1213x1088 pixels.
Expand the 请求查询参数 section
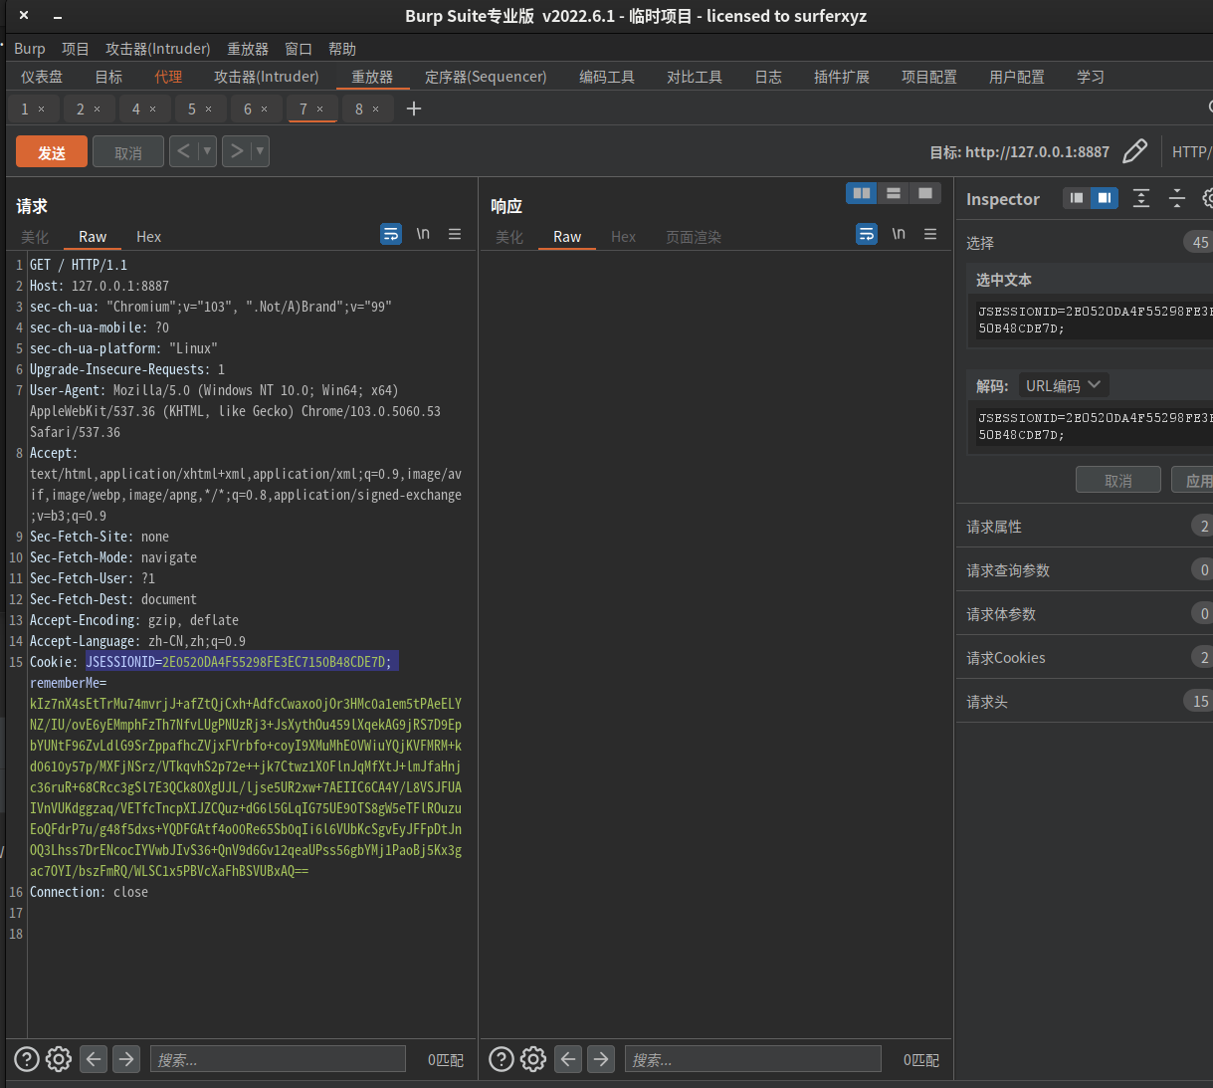point(1085,570)
